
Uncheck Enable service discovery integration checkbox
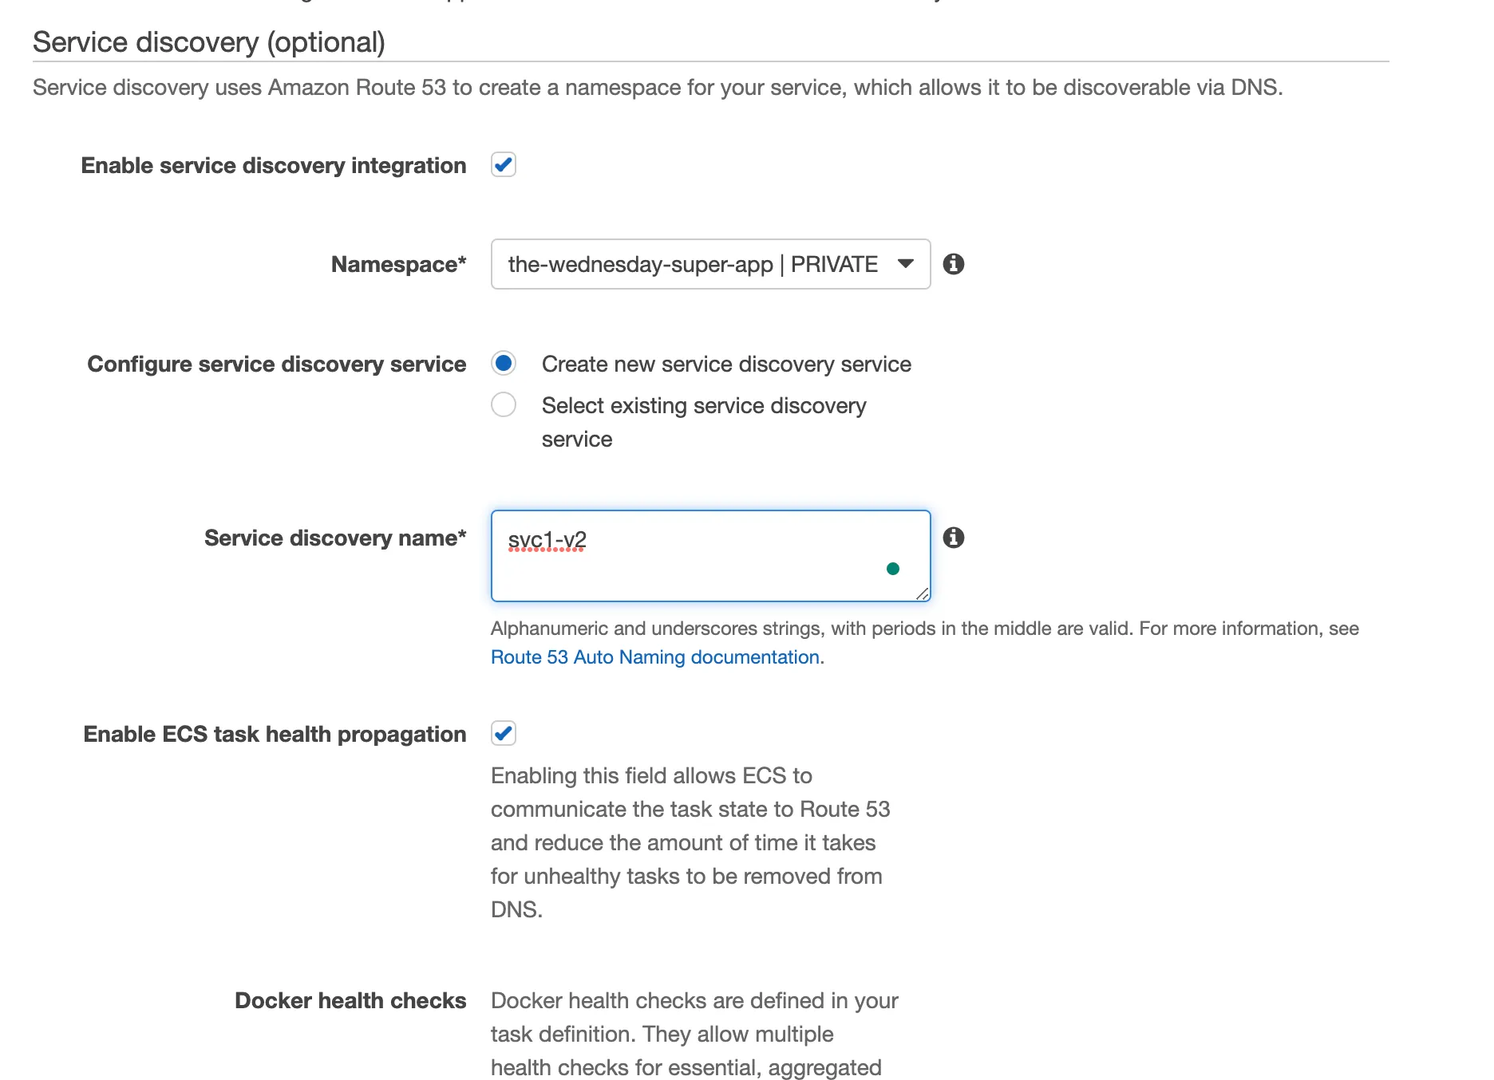click(504, 164)
